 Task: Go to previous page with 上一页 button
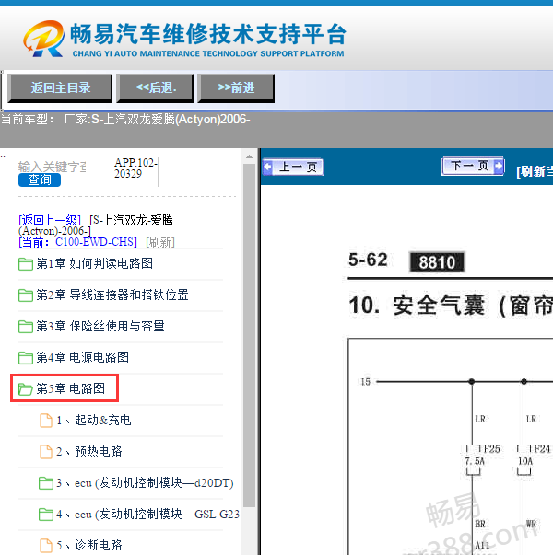point(293,168)
